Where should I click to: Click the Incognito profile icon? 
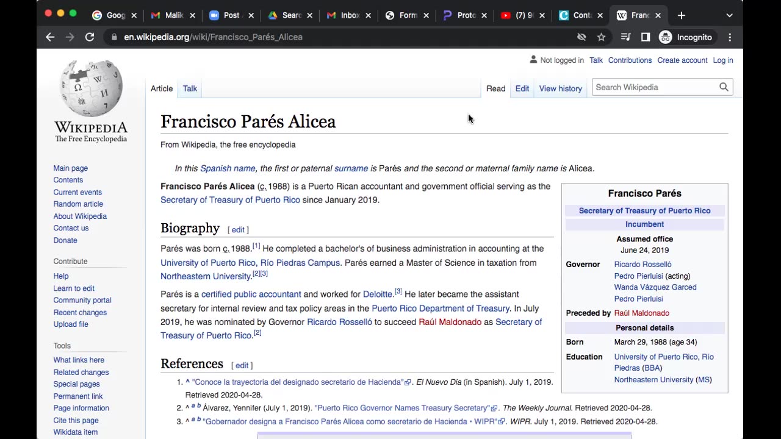pyautogui.click(x=666, y=37)
